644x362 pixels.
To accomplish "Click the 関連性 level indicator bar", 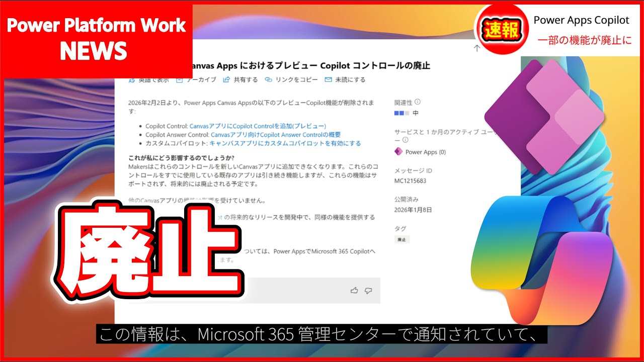I will [x=402, y=113].
